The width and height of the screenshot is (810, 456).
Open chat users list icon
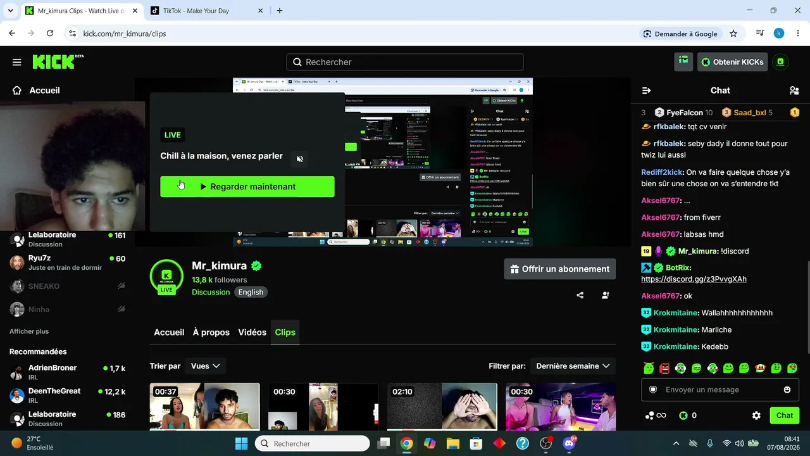[794, 91]
